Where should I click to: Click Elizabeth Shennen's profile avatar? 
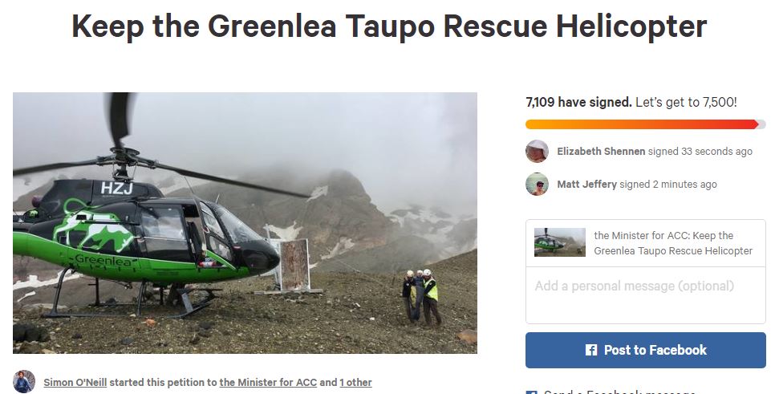[537, 152]
